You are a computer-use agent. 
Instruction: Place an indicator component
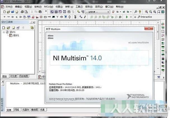point(41,17)
